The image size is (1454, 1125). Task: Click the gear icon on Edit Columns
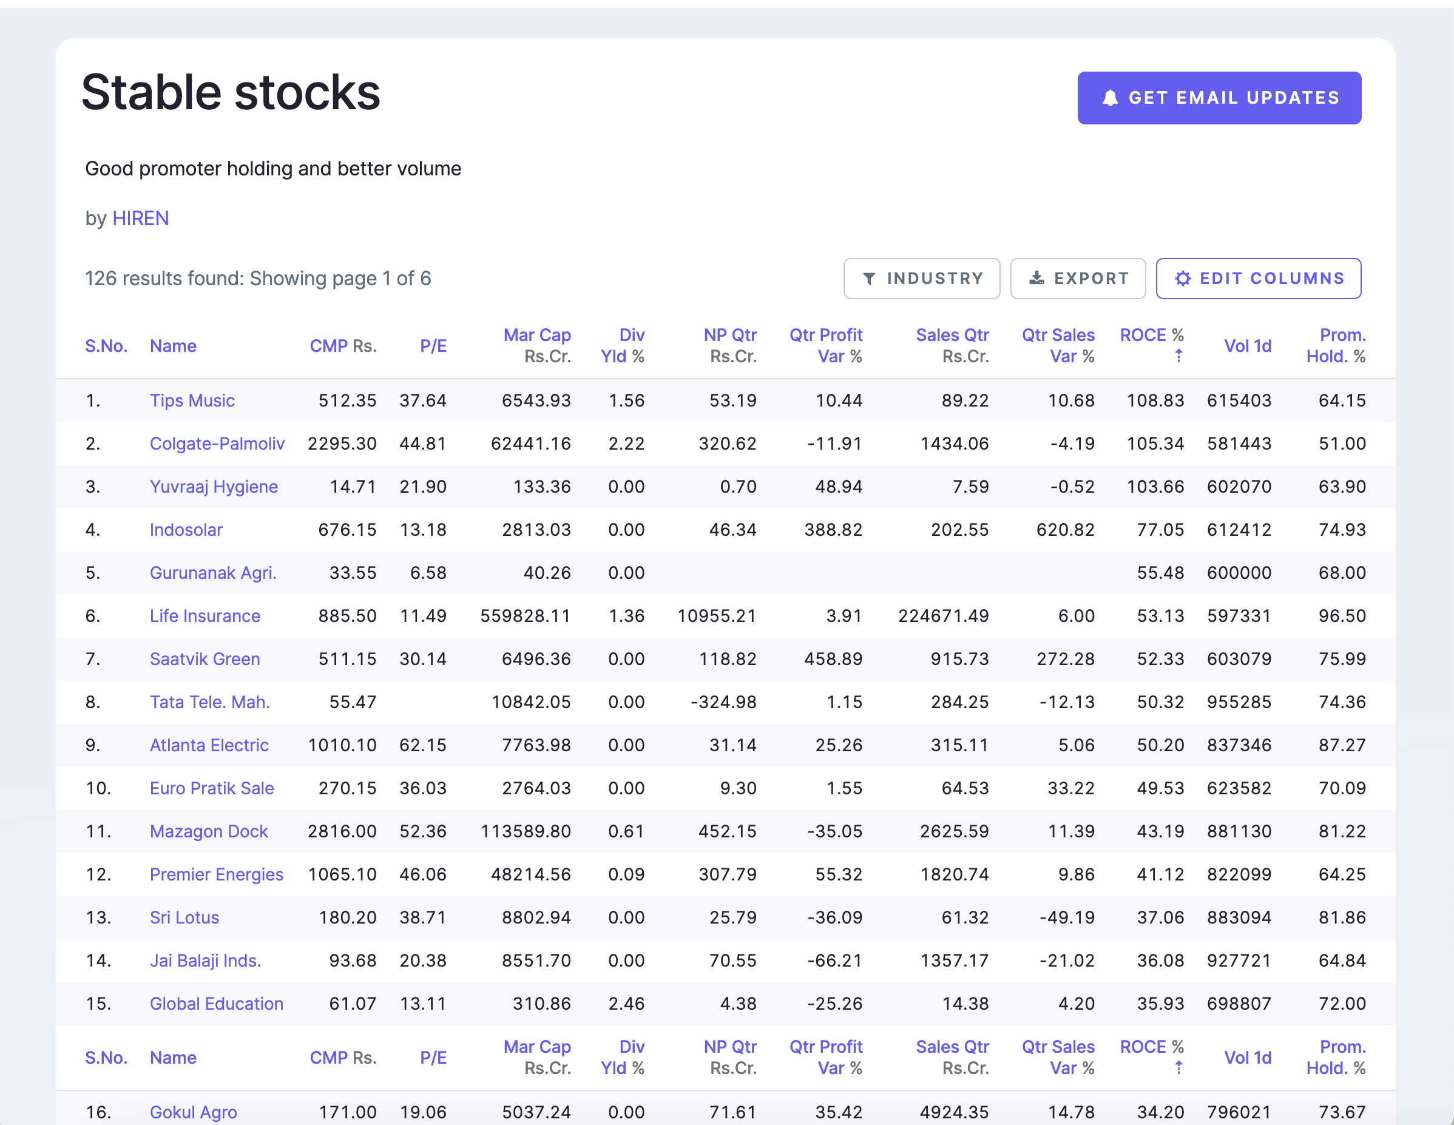(x=1182, y=279)
